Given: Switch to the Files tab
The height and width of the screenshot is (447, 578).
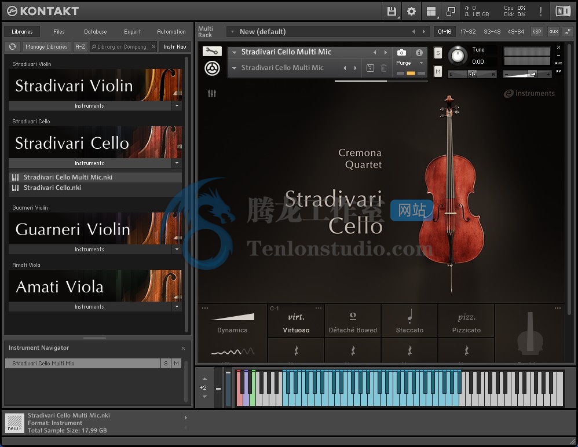Looking at the screenshot, I should click(59, 32).
